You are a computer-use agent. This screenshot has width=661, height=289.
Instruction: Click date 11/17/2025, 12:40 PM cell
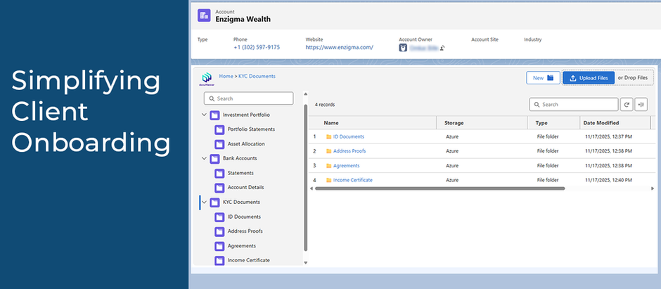pyautogui.click(x=609, y=180)
